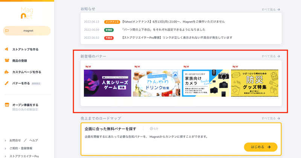Open ご契約・登録情報 link
Viewport: 301px width, 158px height.
click(x=21, y=148)
